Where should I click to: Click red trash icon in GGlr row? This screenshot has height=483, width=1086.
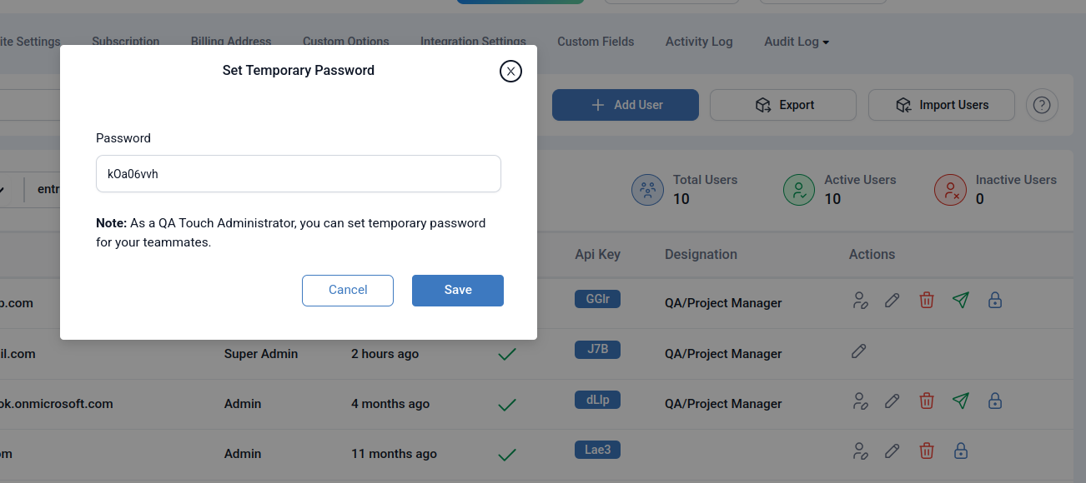point(926,301)
